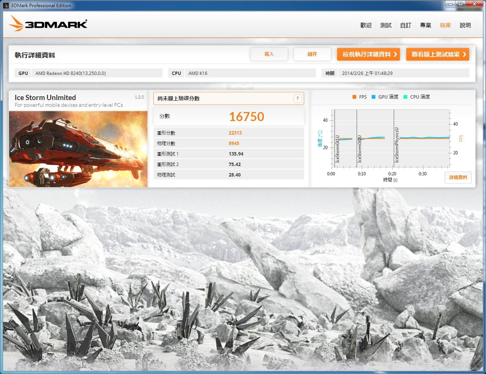Viewport: 486px width, 374px height.
Task: Click the Ice Storm Unlimited title
Action: [45, 97]
